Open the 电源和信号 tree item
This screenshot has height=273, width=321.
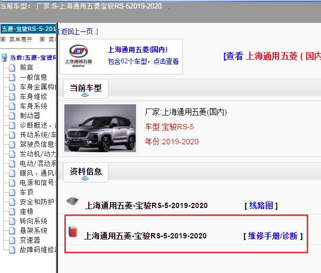[38, 183]
